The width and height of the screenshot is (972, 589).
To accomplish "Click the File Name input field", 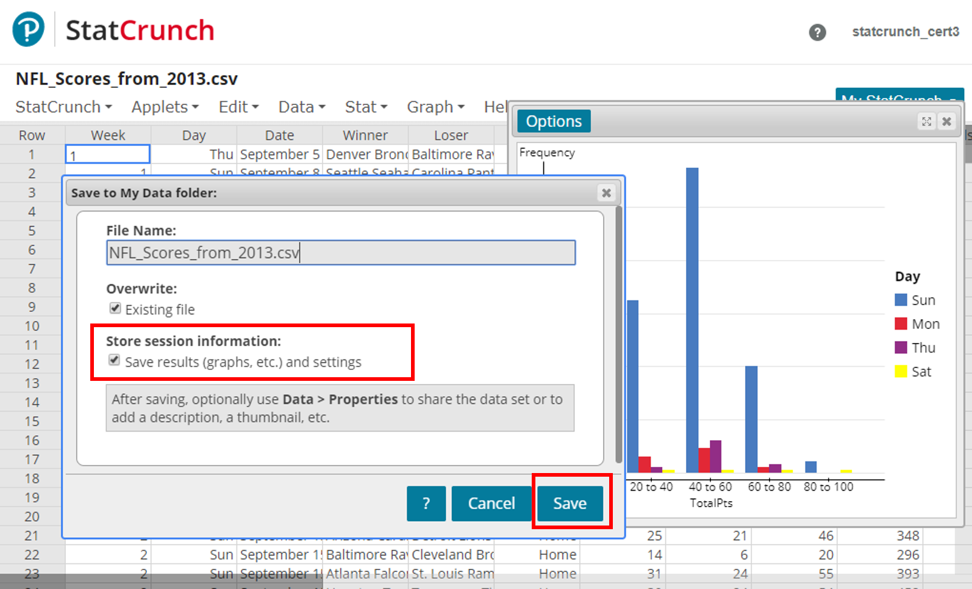I will tap(341, 253).
